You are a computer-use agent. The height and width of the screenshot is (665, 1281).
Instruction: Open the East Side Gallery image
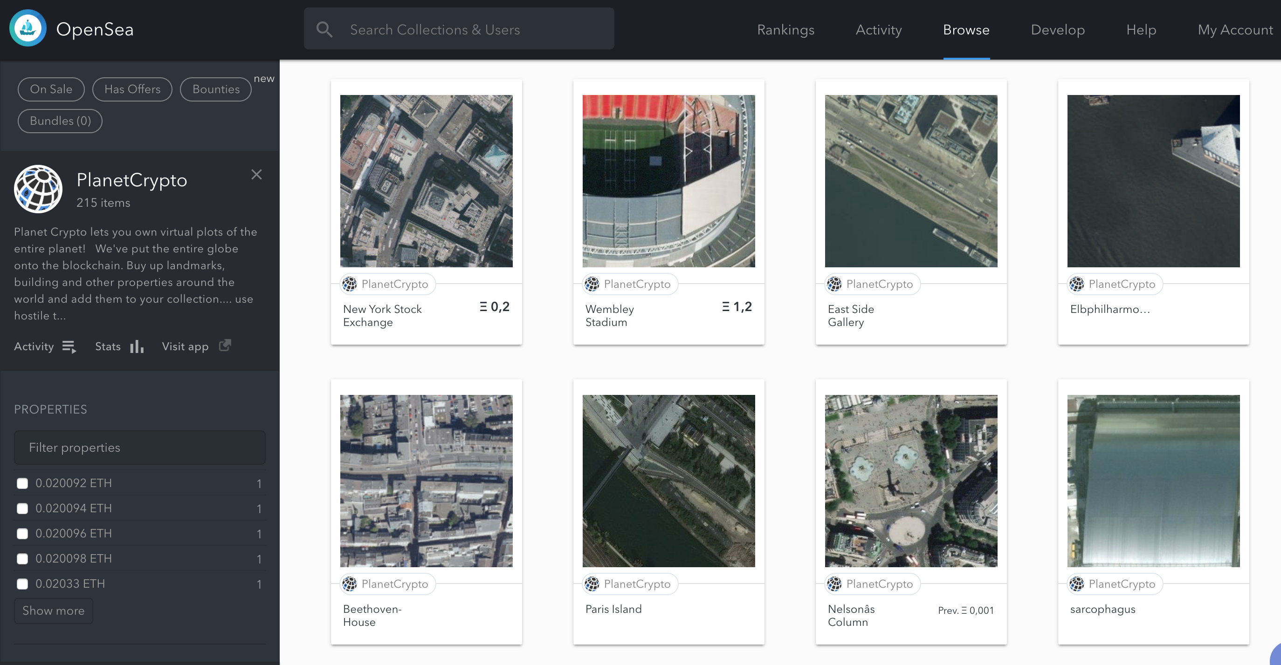[x=911, y=181]
